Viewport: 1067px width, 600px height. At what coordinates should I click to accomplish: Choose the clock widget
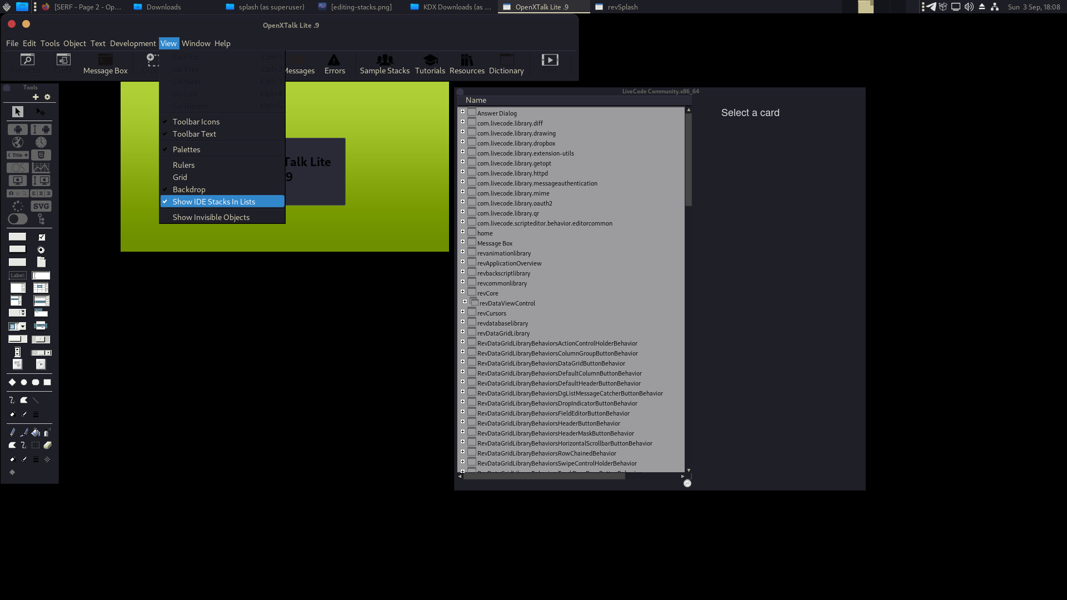(x=41, y=142)
